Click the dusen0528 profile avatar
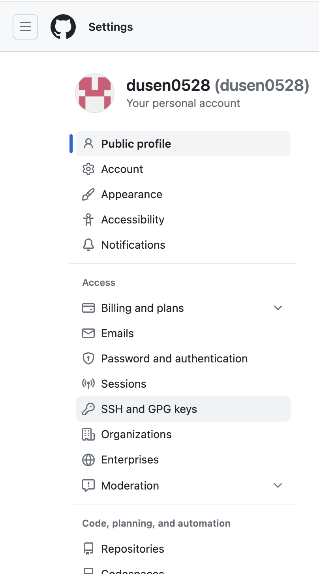Viewport: 319px width, 574px height. 95,93
